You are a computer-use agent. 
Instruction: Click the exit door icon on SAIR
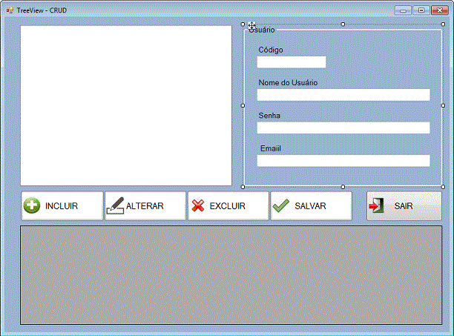[376, 205]
